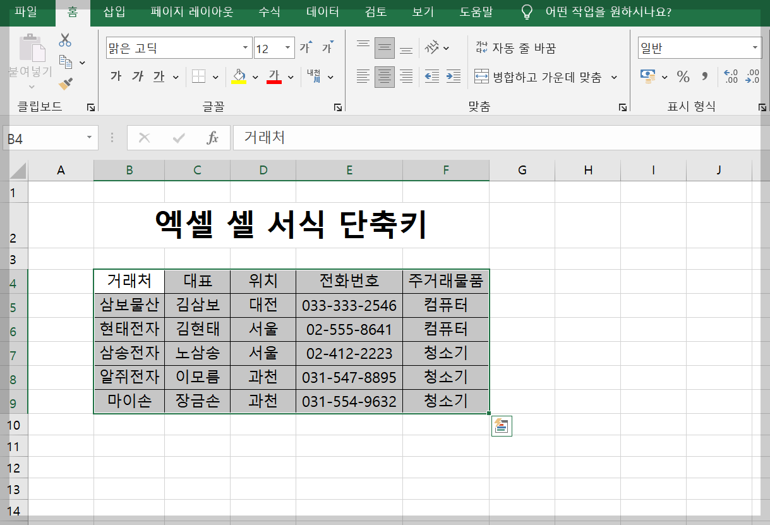This screenshot has height=525, width=770.
Task: Click the Comma Style icon
Action: [x=705, y=76]
